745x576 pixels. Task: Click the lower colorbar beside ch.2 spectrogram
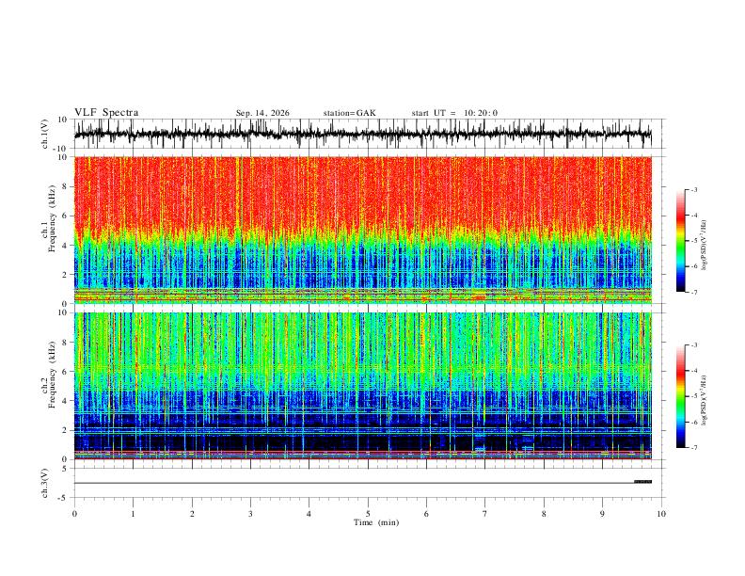pos(680,396)
